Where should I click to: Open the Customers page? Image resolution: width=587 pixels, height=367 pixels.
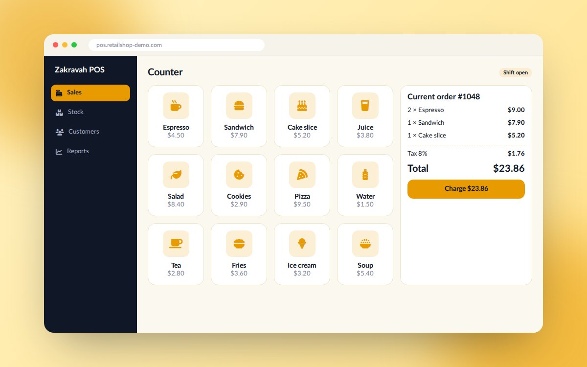[x=90, y=132]
